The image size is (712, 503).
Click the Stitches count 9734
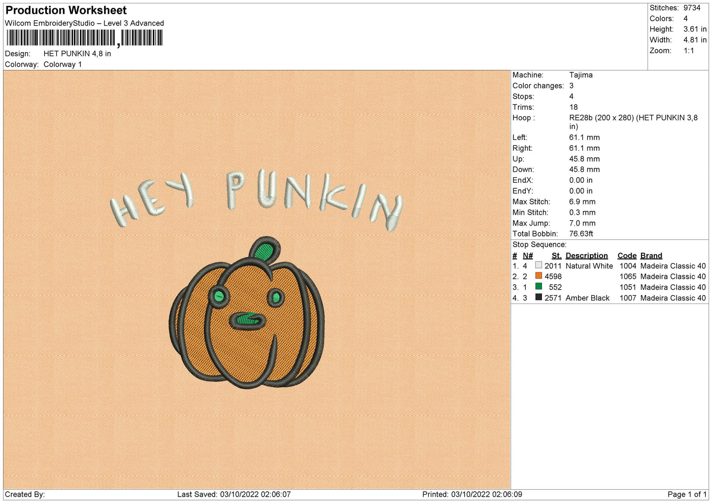point(692,8)
